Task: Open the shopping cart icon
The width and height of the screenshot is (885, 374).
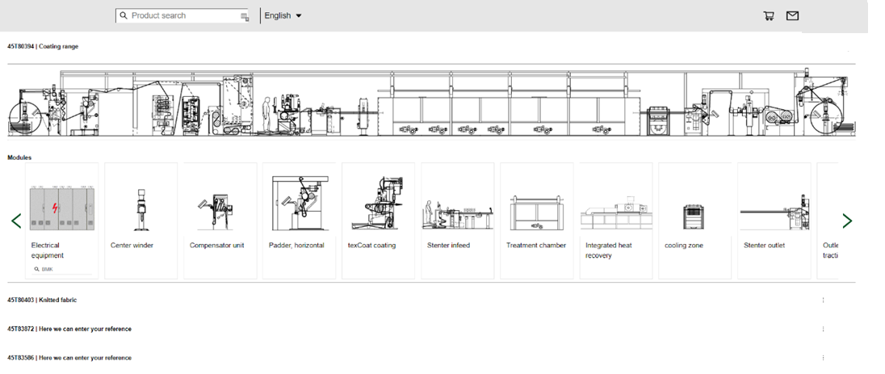Action: tap(768, 15)
